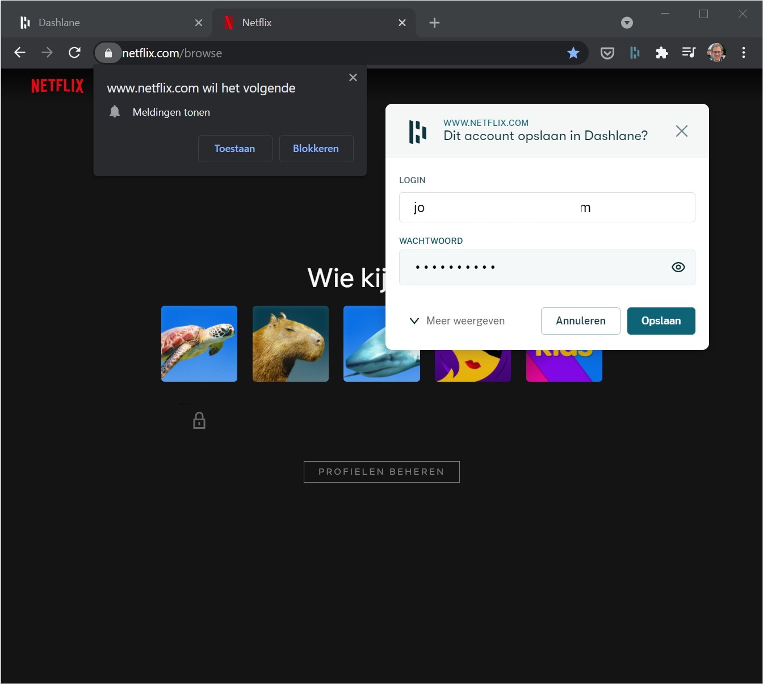Open a new browser tab
Viewport: 763px width, 684px height.
(434, 23)
